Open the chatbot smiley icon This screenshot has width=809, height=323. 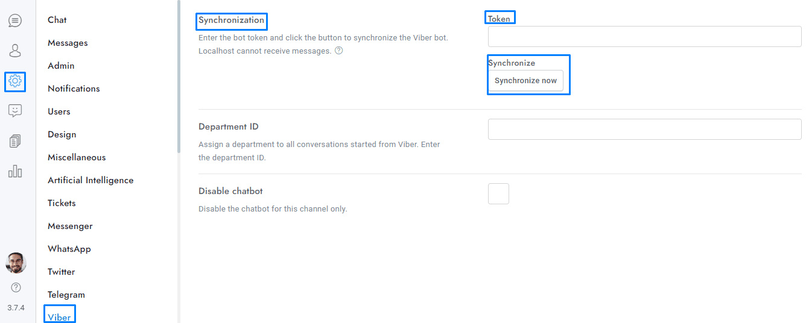15,111
